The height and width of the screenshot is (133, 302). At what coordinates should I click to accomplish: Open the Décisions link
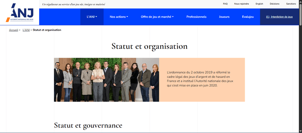click(274, 4)
